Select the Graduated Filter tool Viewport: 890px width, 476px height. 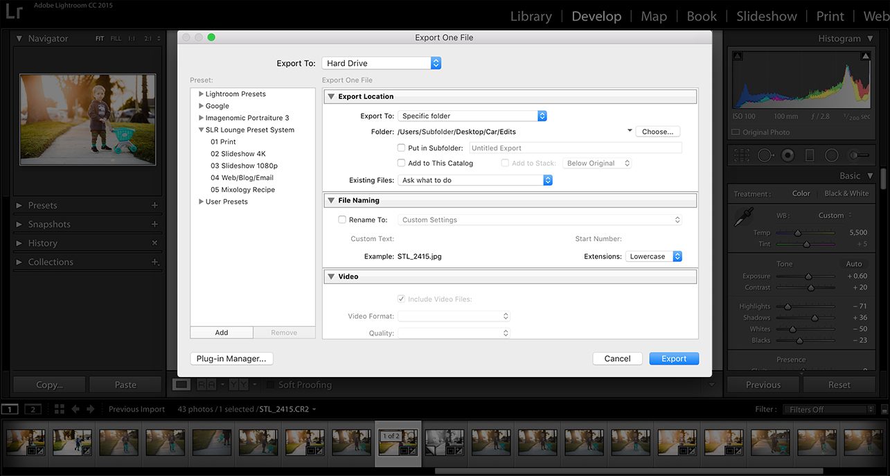pos(810,155)
